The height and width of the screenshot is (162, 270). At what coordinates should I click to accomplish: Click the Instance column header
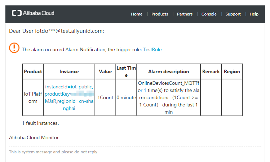coord(69,71)
